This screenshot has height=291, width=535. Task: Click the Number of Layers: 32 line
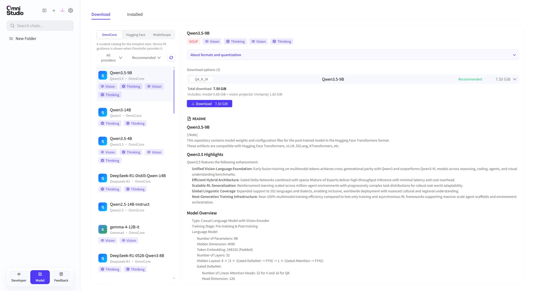pyautogui.click(x=213, y=255)
